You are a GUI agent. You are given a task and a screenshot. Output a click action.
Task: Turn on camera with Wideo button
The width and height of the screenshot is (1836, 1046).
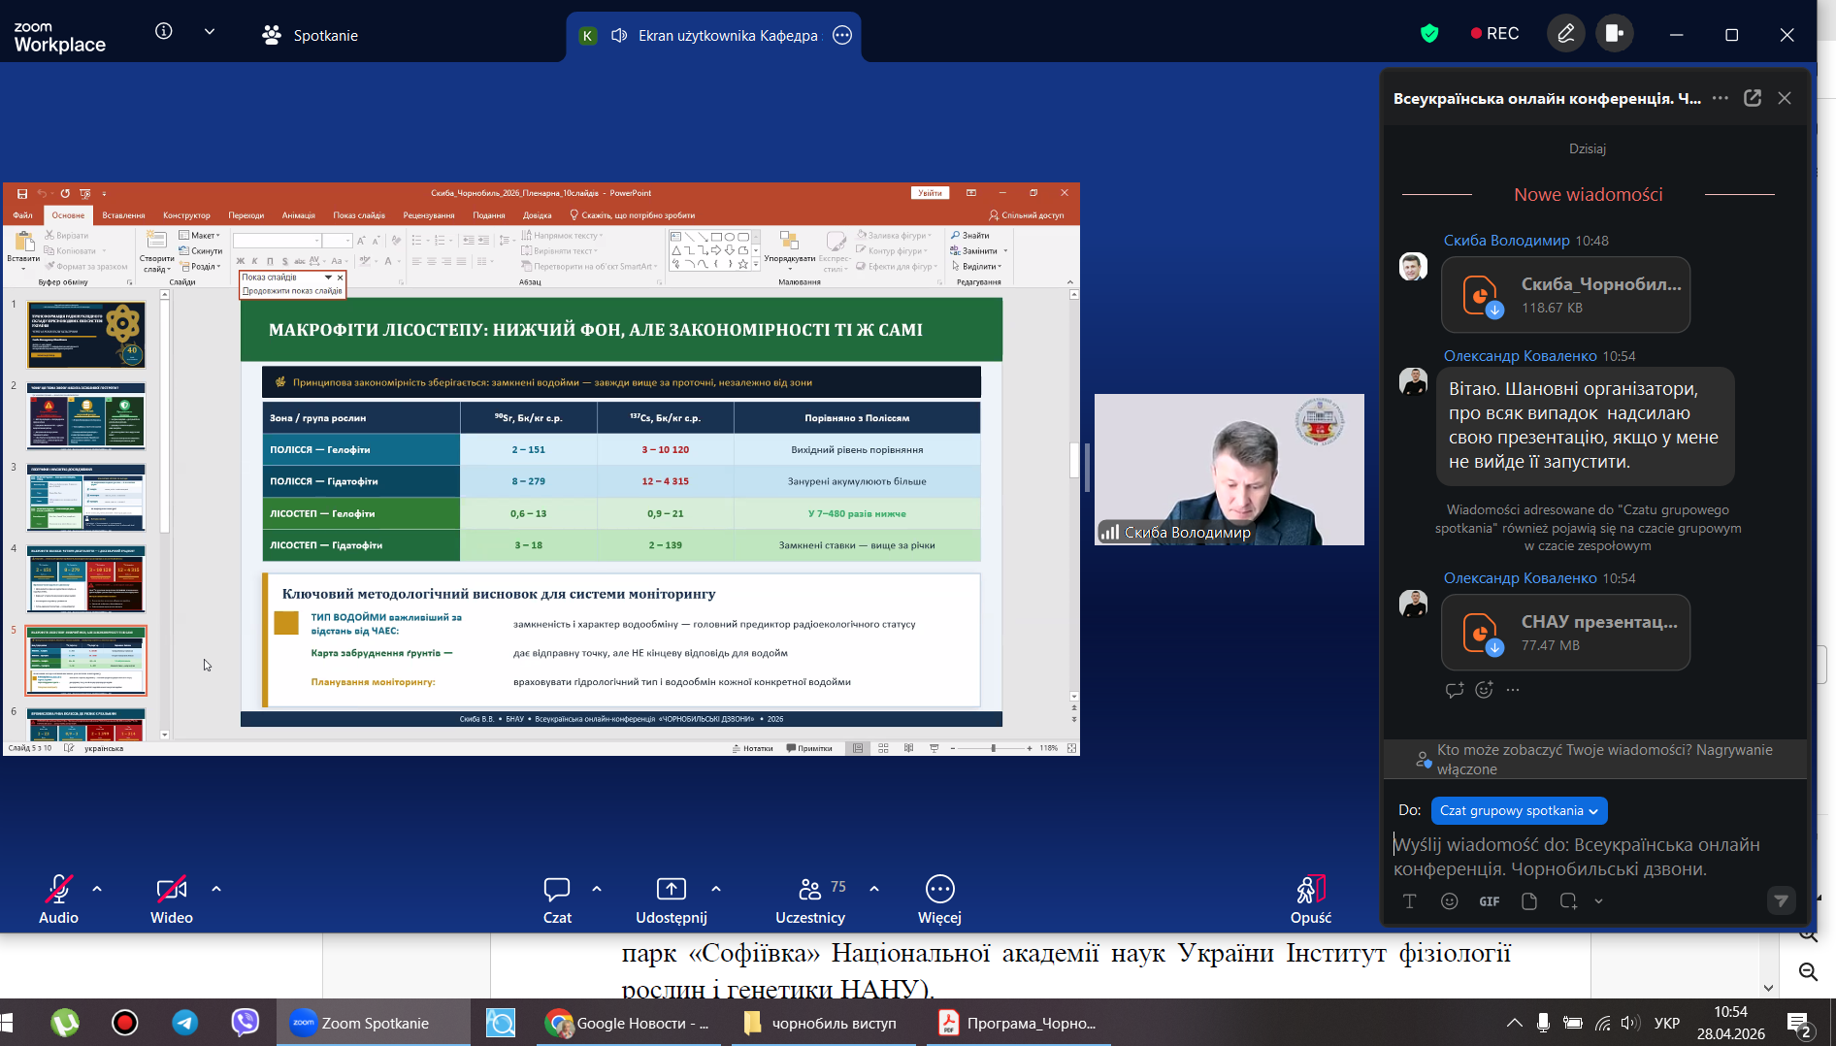tap(171, 890)
